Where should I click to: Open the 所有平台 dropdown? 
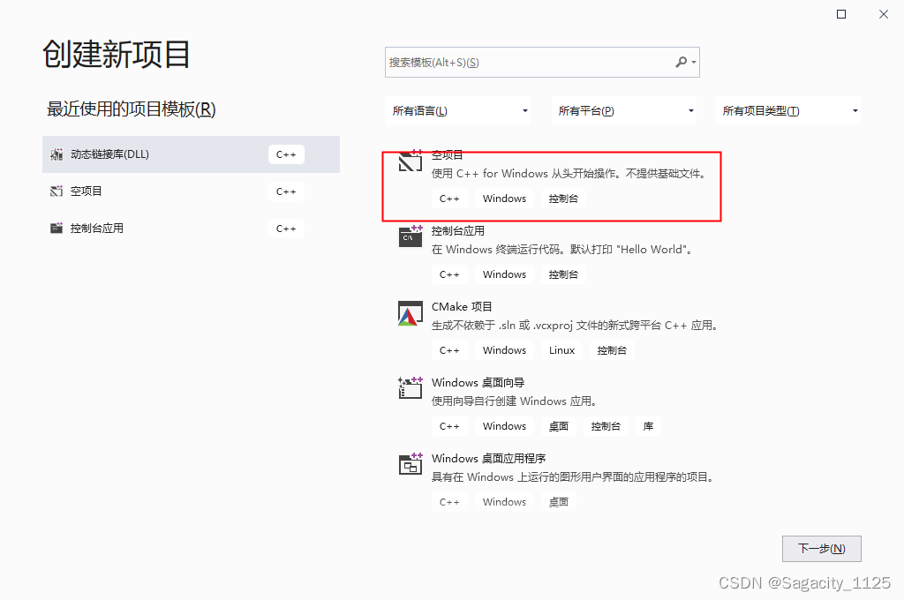[624, 110]
